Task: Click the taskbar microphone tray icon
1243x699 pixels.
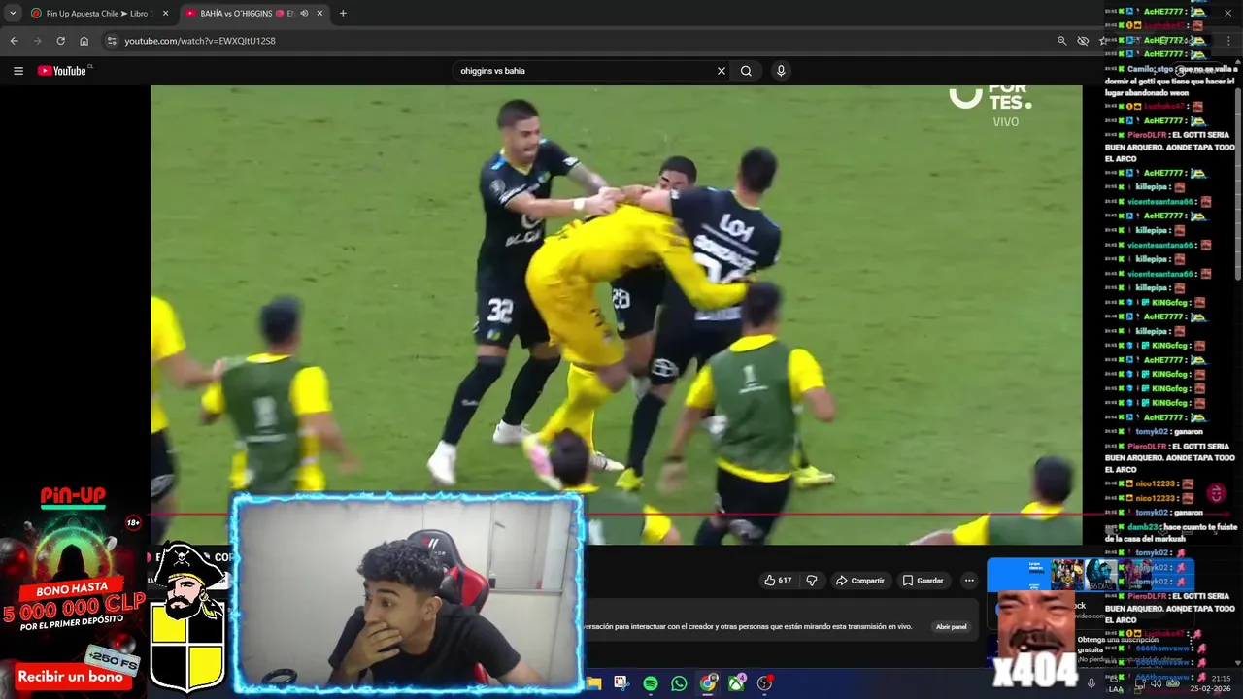Action: tap(1091, 683)
